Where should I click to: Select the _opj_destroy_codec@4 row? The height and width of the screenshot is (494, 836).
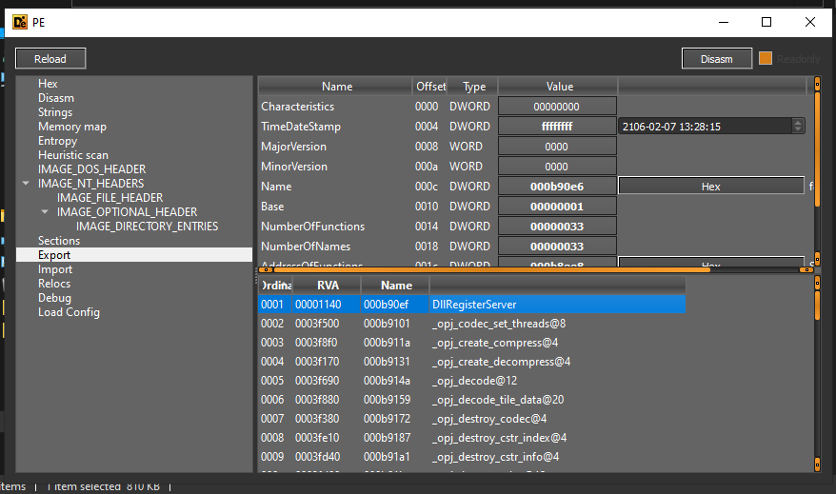[472, 419]
